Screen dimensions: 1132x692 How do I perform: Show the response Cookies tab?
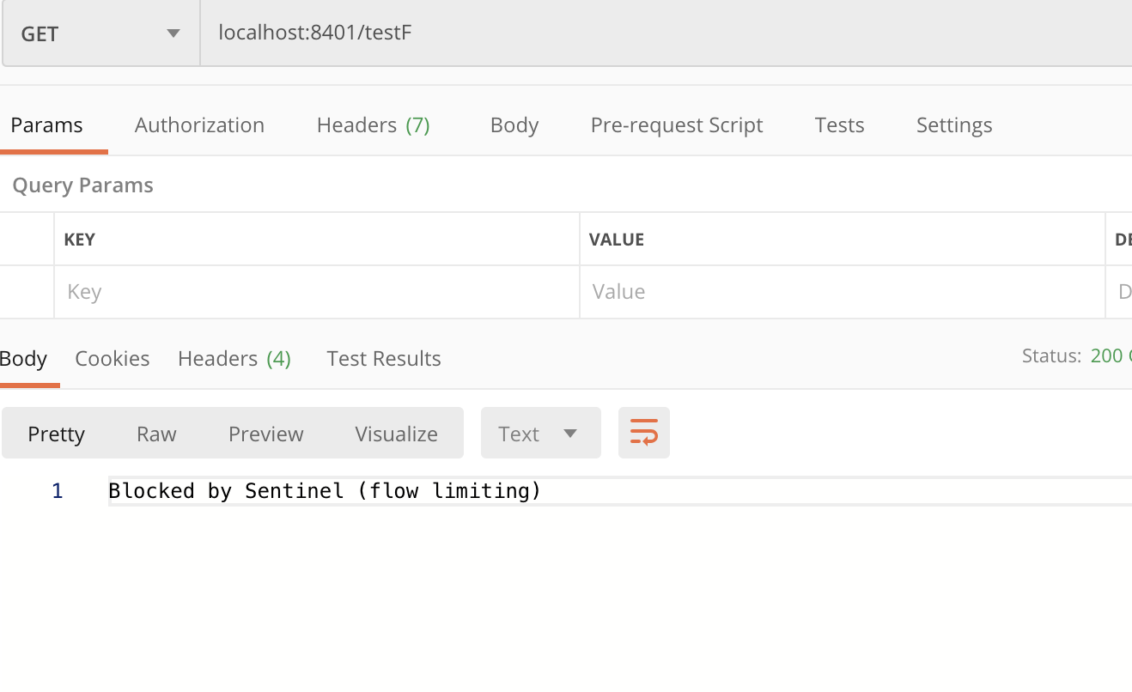(x=113, y=359)
